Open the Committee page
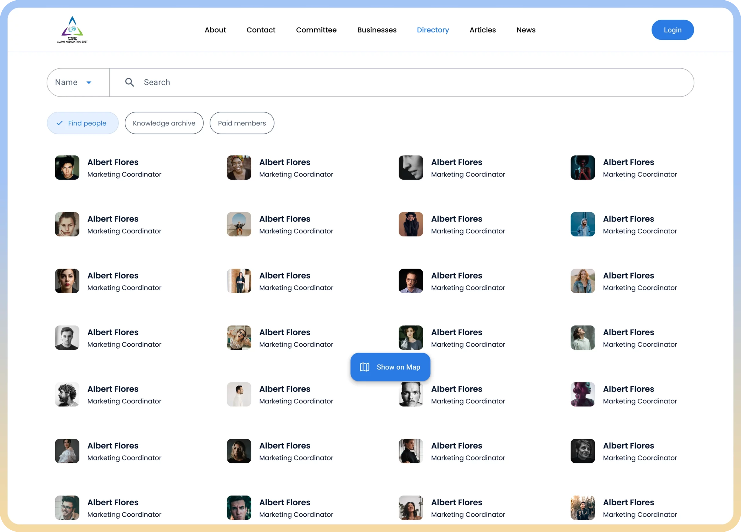Image resolution: width=741 pixels, height=532 pixels. pos(316,30)
